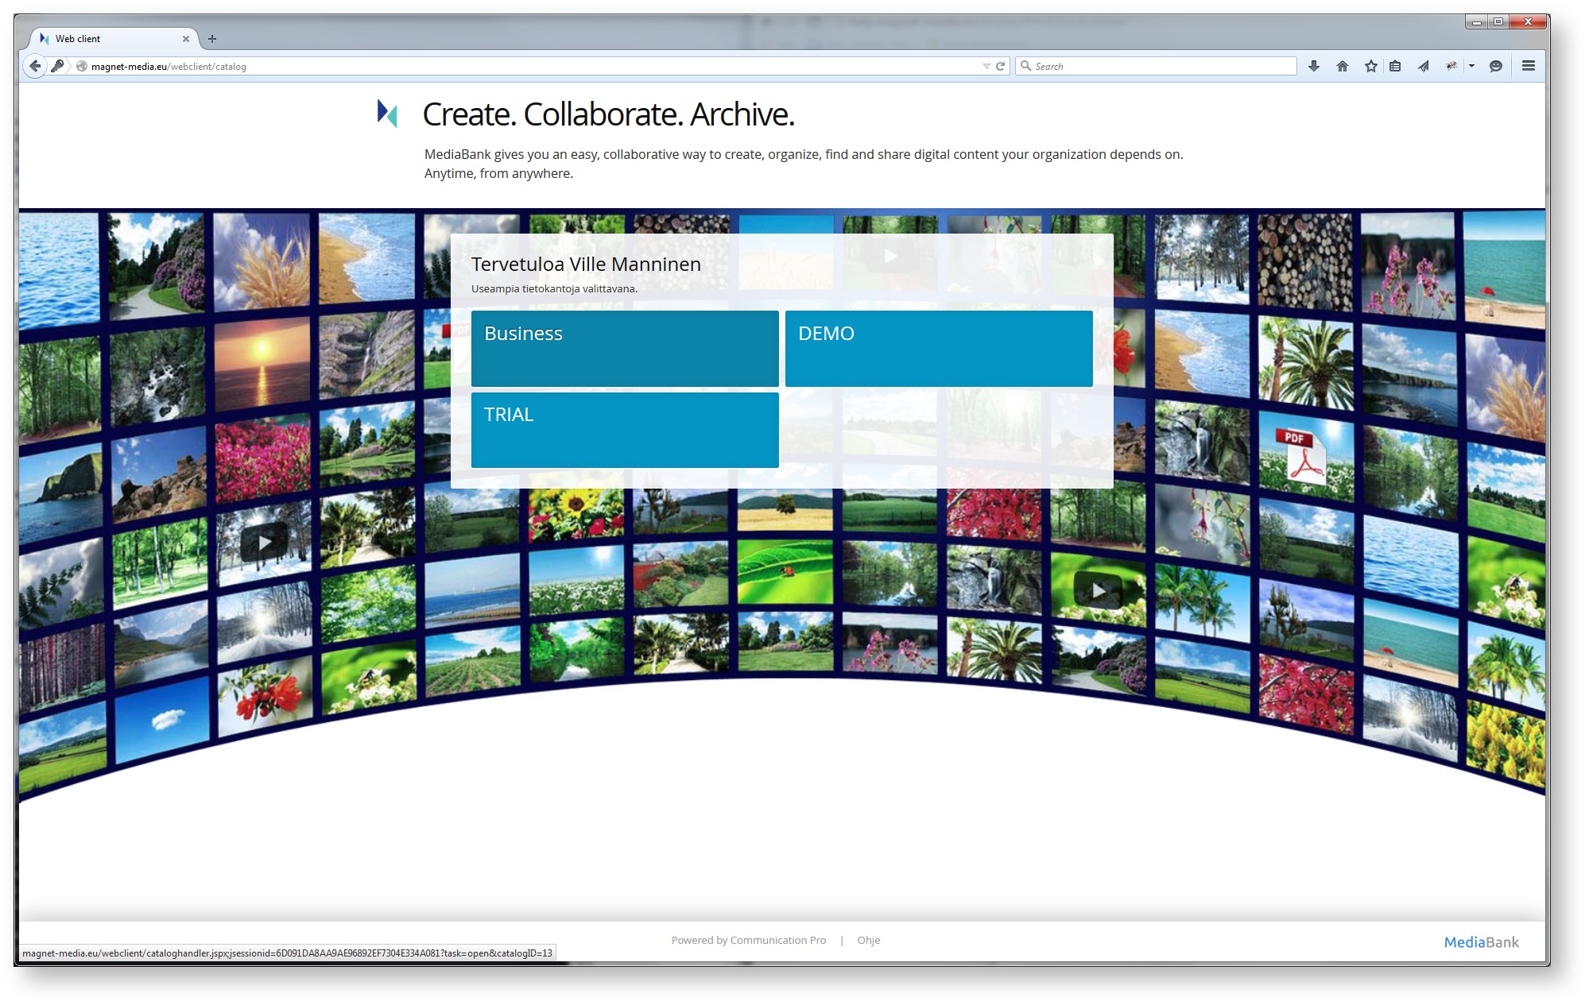The height and width of the screenshot is (1005, 1589).
Task: Click the paper plane share icon
Action: [1423, 66]
